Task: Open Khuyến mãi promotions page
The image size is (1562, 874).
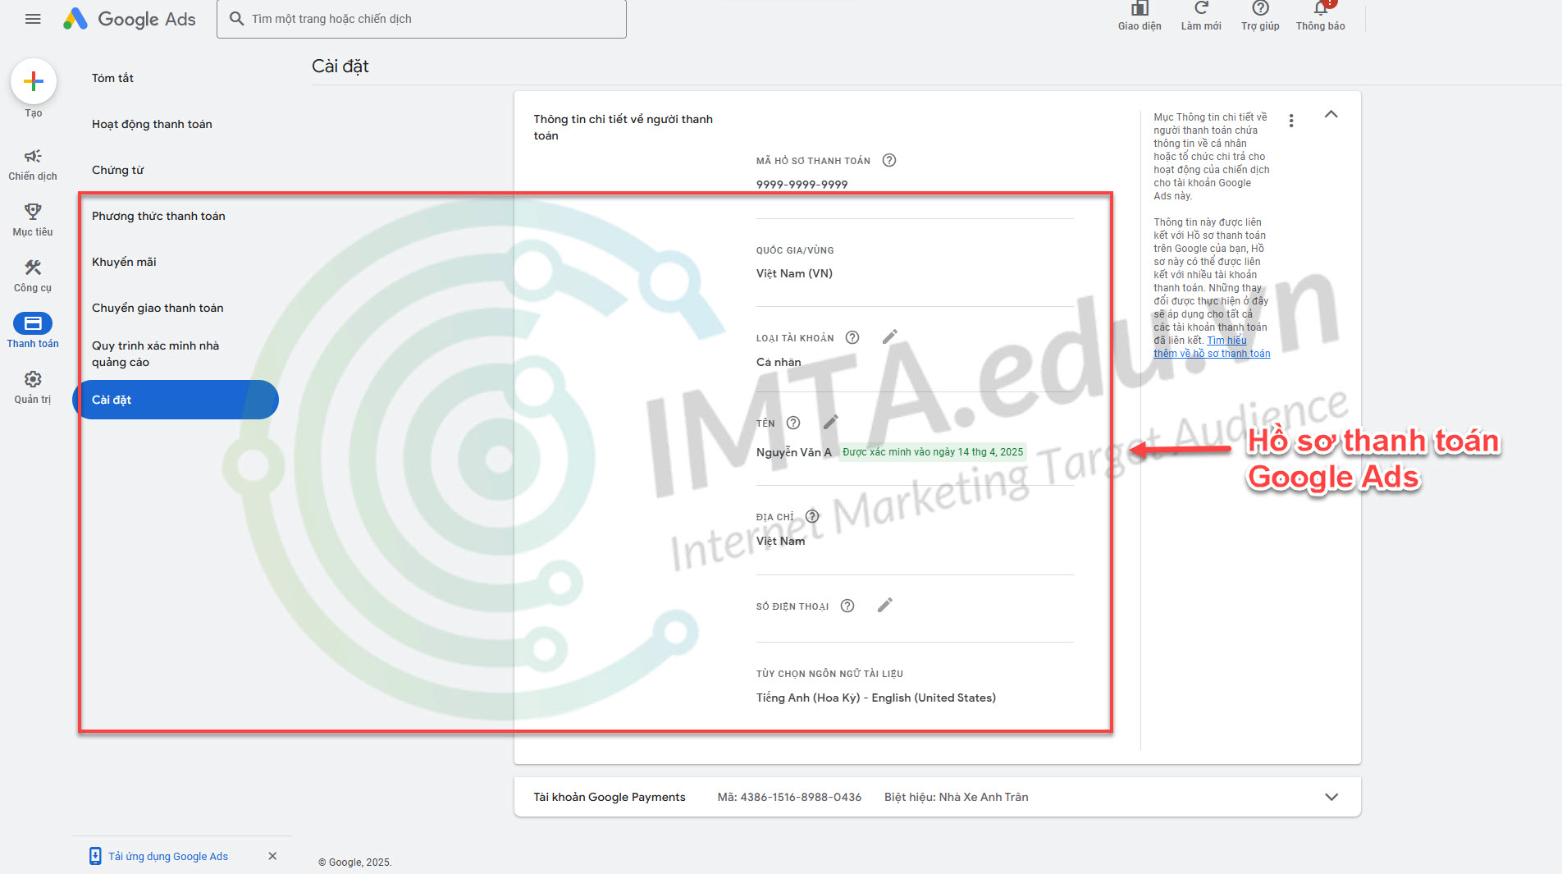Action: point(124,262)
